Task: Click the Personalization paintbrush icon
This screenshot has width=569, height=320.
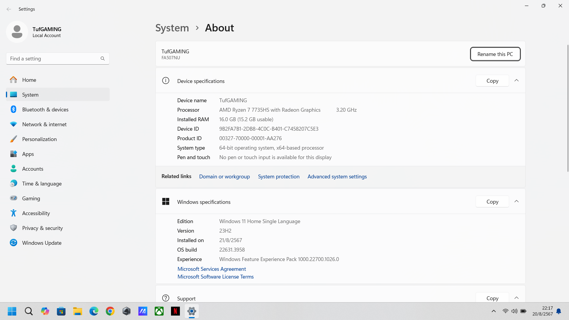Action: click(13, 139)
